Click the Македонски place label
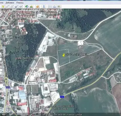This screenshot has width=121, height=116. click(x=25, y=58)
